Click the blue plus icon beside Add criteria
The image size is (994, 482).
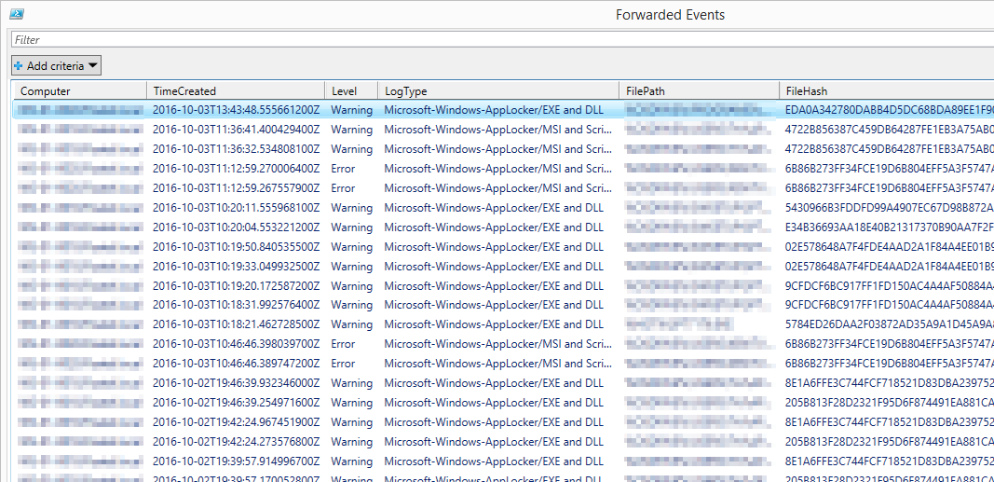pos(19,66)
